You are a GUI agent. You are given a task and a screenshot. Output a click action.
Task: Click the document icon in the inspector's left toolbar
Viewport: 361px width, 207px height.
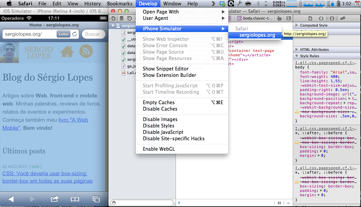coord(113,19)
